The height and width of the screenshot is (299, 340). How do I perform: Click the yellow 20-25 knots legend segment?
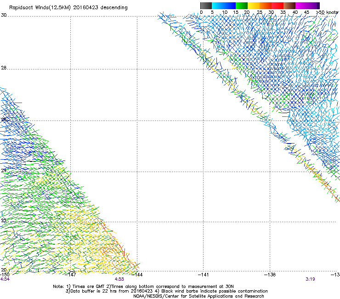point(254,6)
